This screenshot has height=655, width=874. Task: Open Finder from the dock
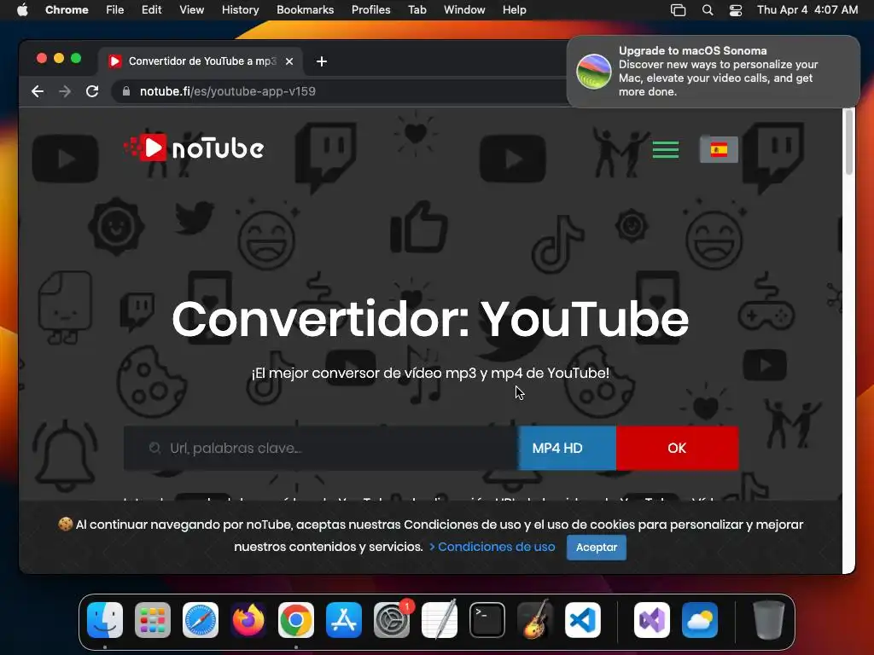[105, 620]
